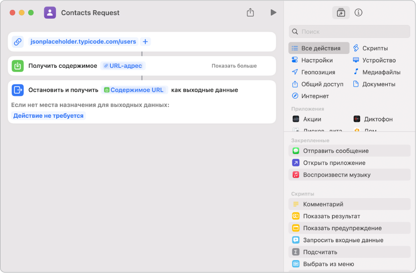Select the Все действия category

point(319,48)
